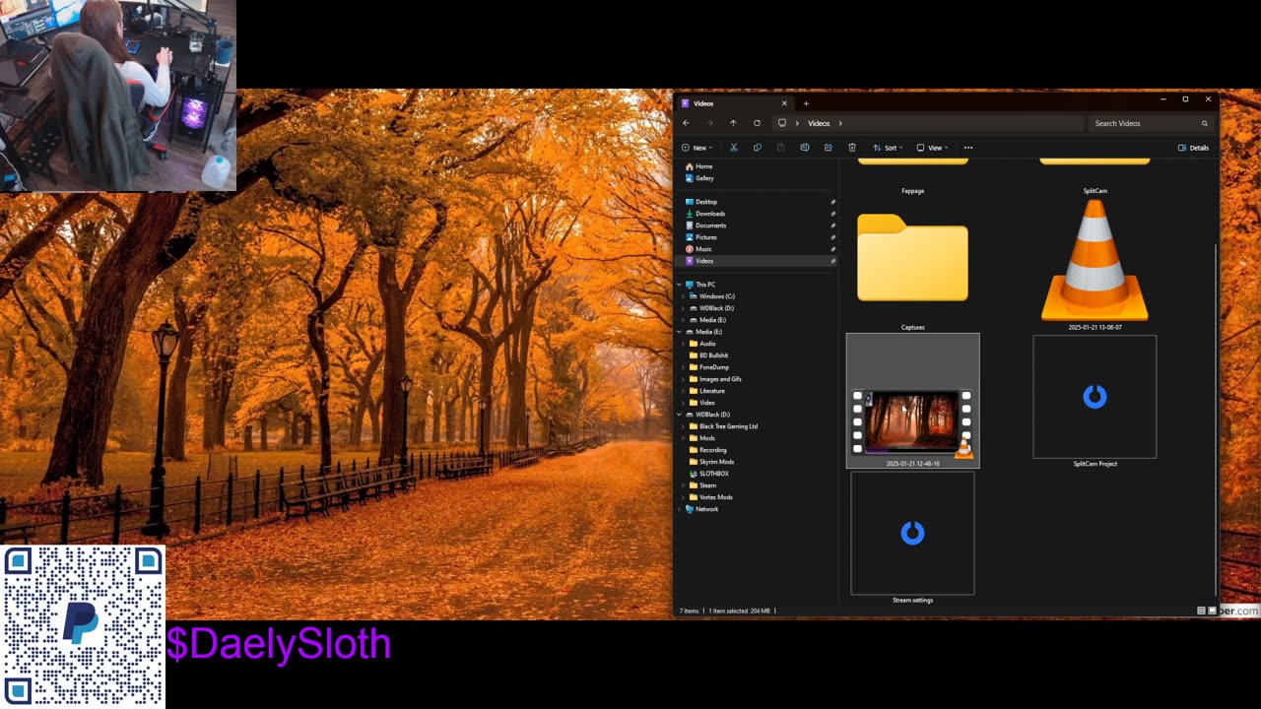Unpin Desktop using its pin icon
1261x709 pixels.
click(832, 202)
